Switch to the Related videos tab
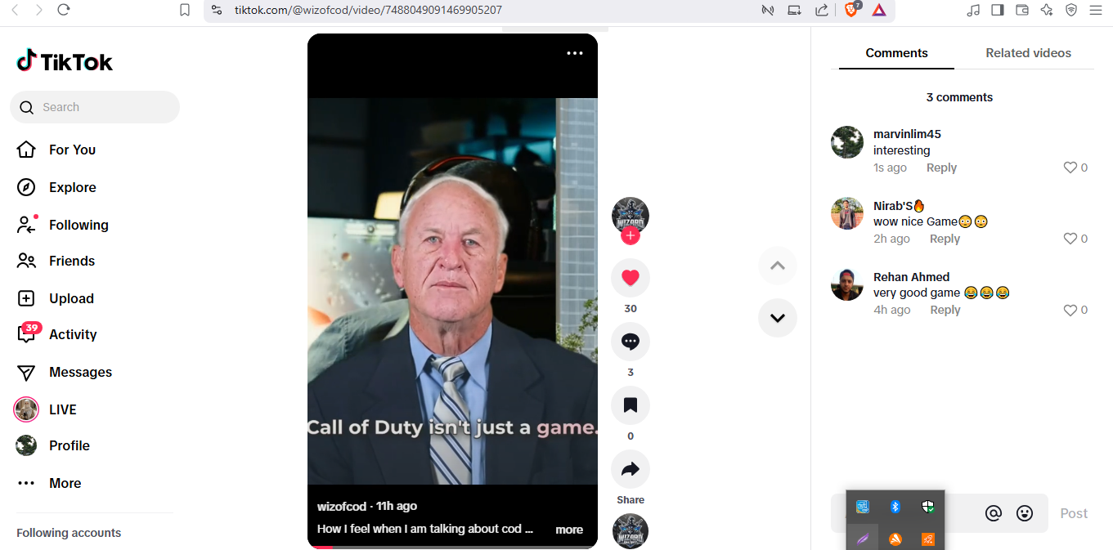 1028,53
